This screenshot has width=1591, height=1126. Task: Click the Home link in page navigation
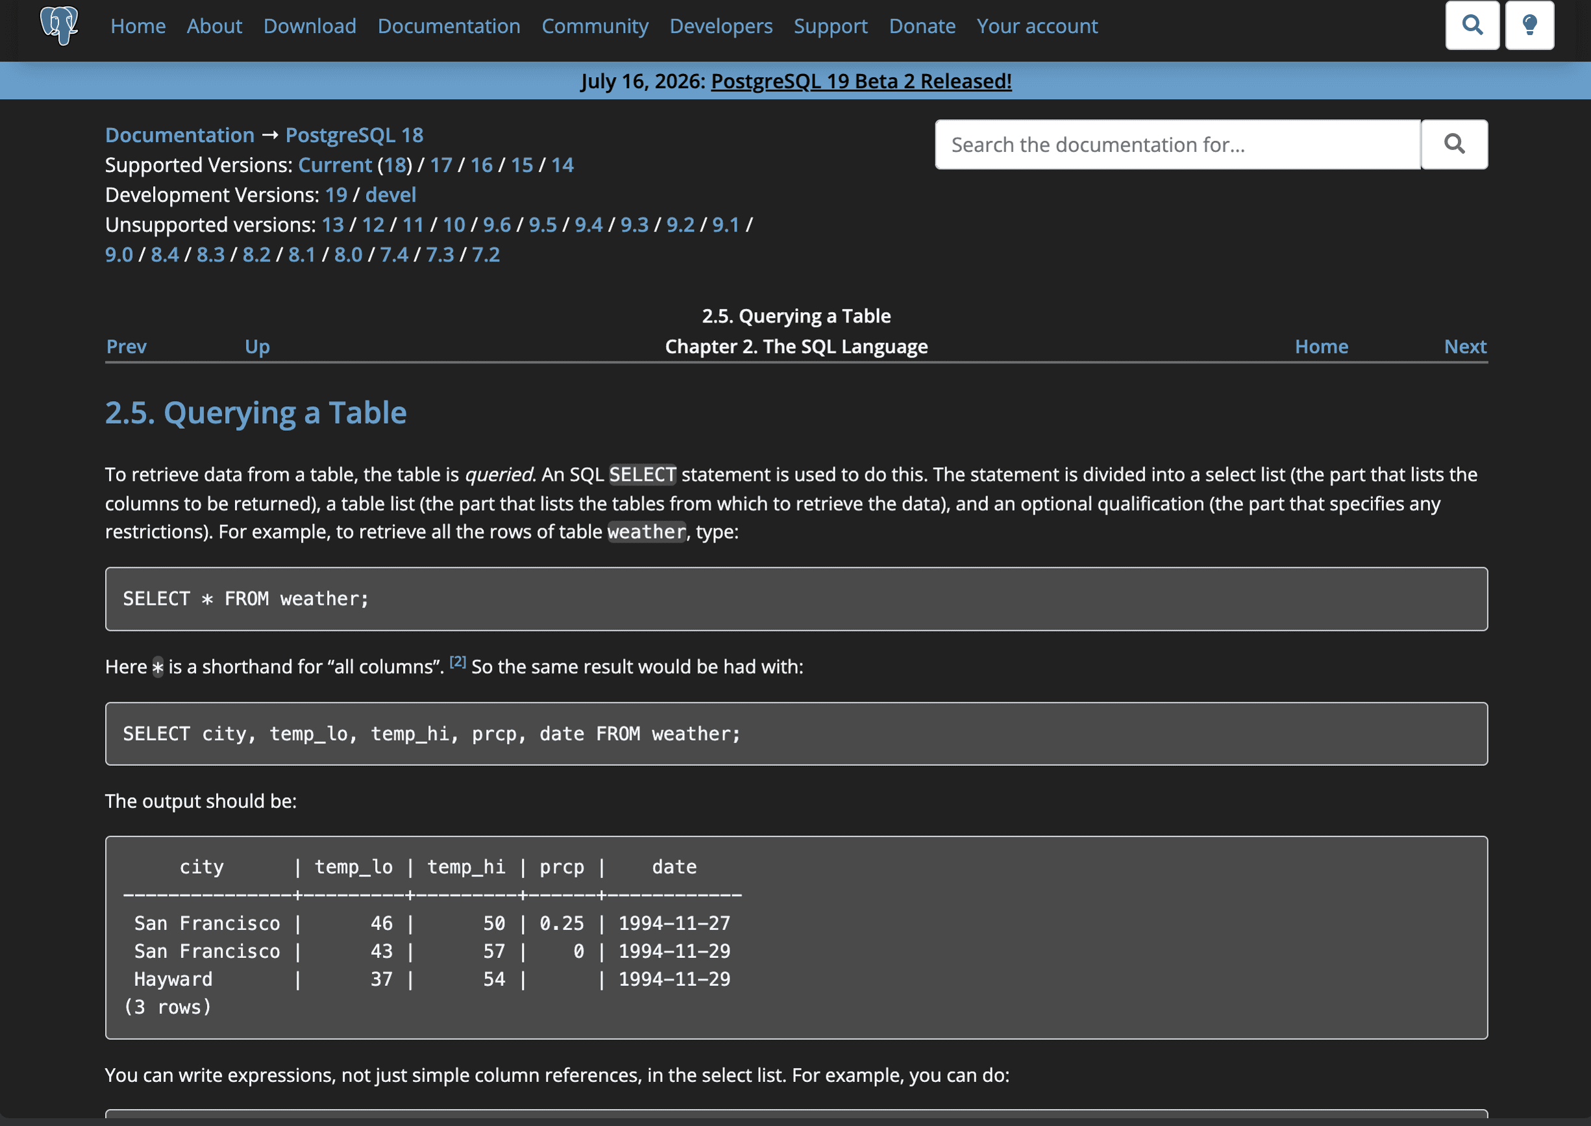tap(1321, 347)
